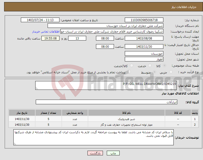This screenshot has height=160, width=203.
Task: Click the resize handle of توضیحات خریدار
Action: (x=15, y=144)
